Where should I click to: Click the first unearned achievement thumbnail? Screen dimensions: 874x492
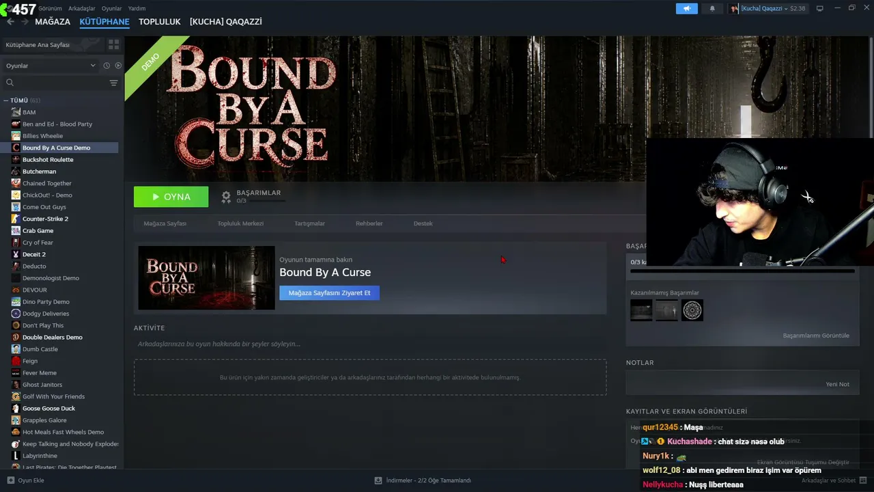(641, 310)
